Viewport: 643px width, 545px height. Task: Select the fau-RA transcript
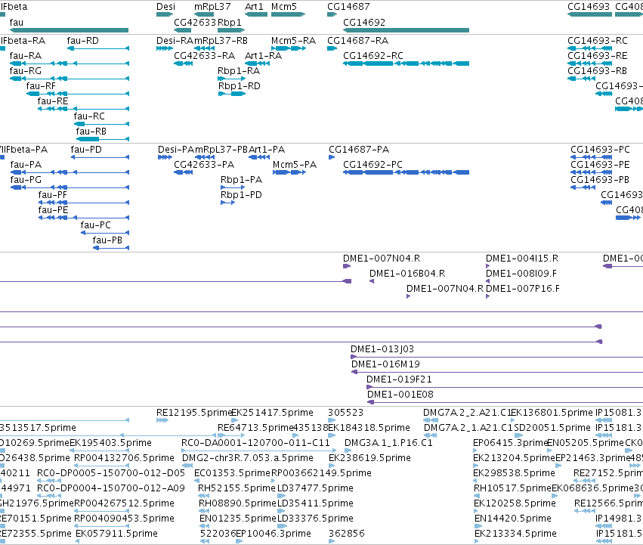pos(70,63)
